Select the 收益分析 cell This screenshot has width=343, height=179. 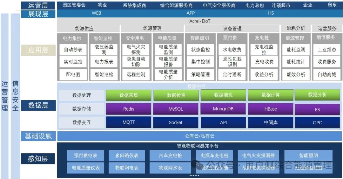264,74
